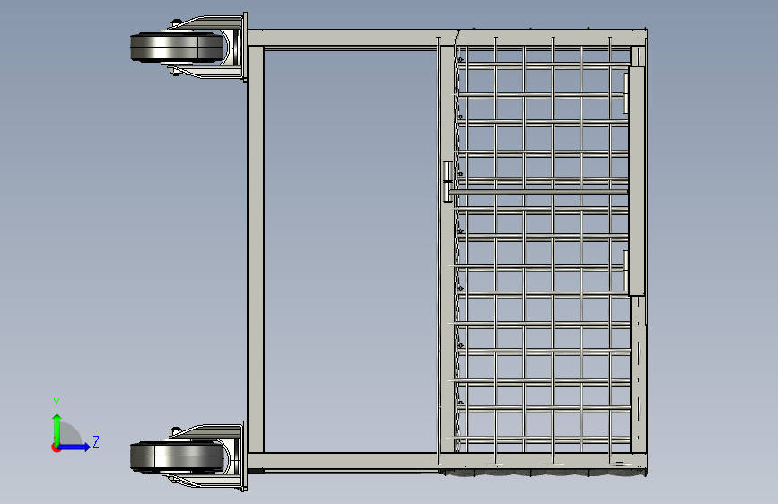Select the top horizontal frame beam
The width and height of the screenshot is (778, 504).
tap(447, 38)
